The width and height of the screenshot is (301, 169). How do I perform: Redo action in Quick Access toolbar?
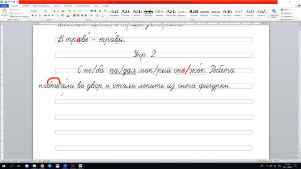click(14, 2)
